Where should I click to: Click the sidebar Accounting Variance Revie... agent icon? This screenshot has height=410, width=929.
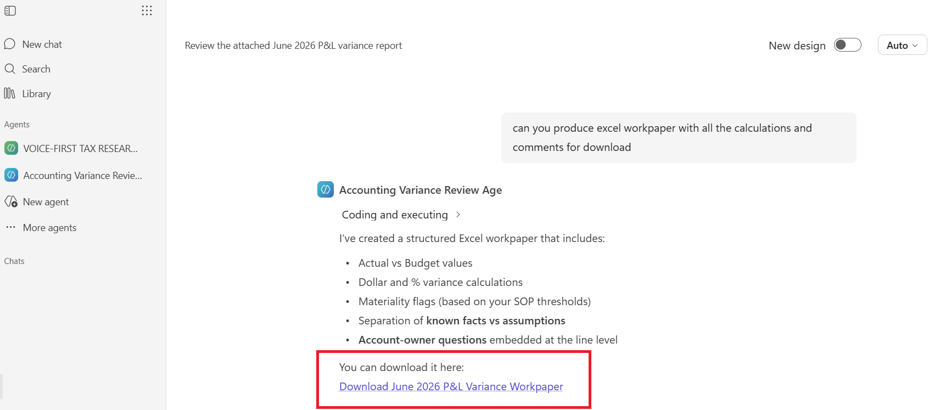click(11, 175)
